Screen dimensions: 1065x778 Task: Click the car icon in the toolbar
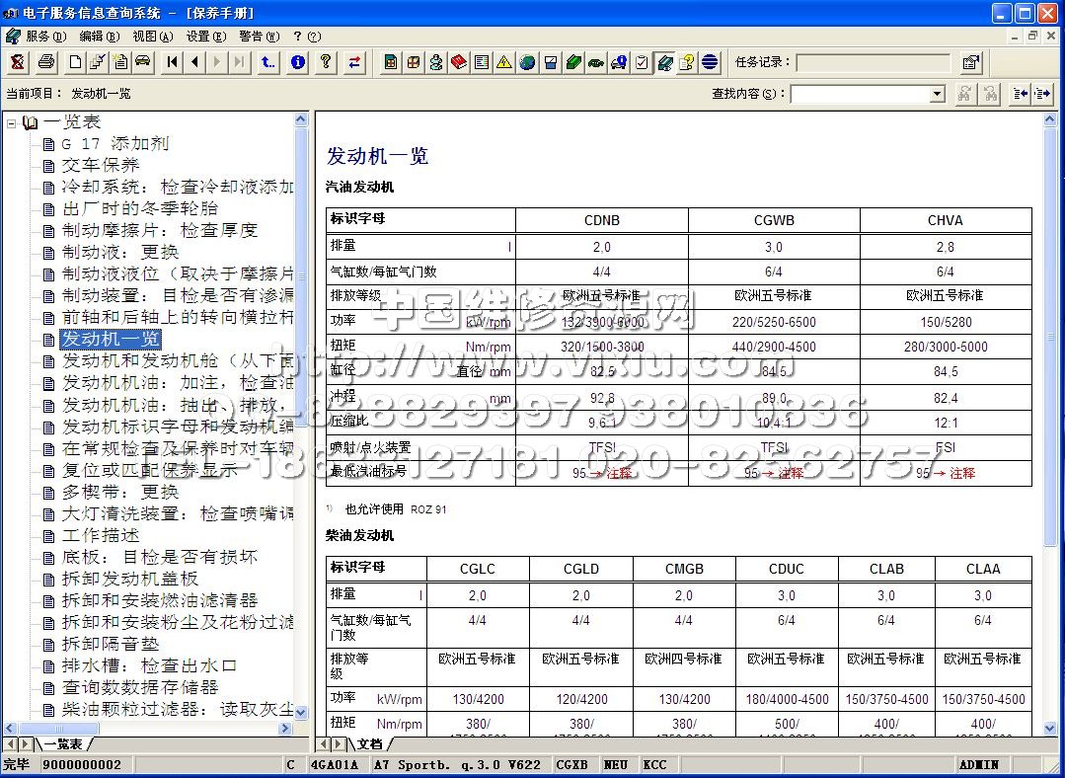click(x=143, y=62)
